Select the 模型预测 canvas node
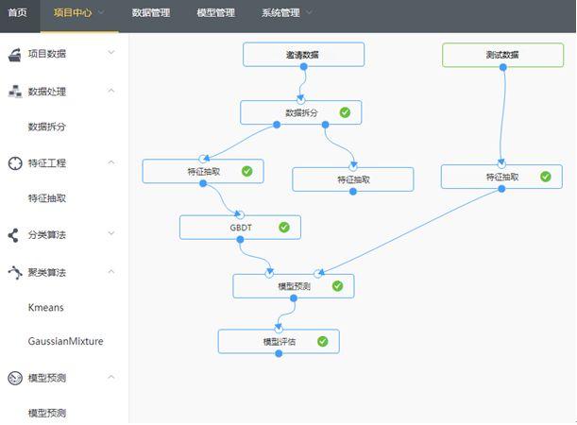 tap(294, 286)
